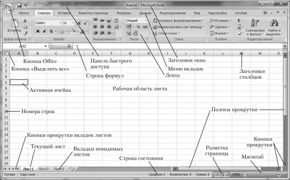Image resolution: width=290 pixels, height=180 pixels.
Task: Click the Copy icon in the clipboard group
Action: (25, 27)
